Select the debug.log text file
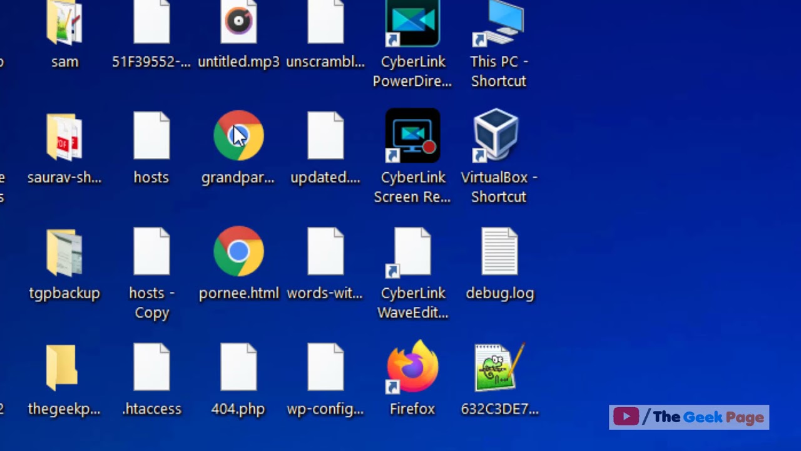The height and width of the screenshot is (451, 801). coord(499,251)
